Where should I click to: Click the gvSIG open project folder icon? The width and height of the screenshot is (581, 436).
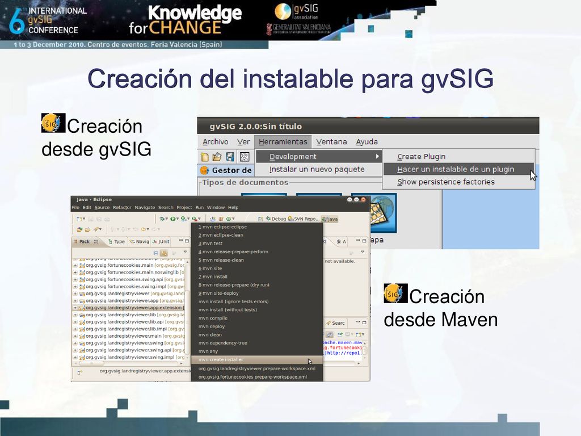pos(217,157)
